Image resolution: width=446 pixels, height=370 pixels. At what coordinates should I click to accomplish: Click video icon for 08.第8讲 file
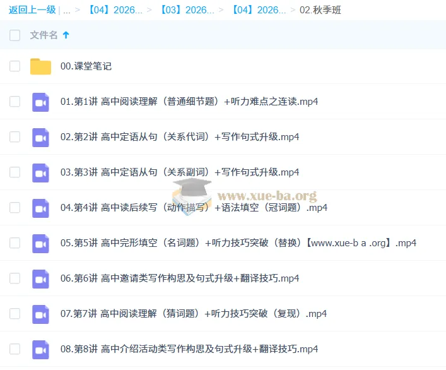(40, 349)
